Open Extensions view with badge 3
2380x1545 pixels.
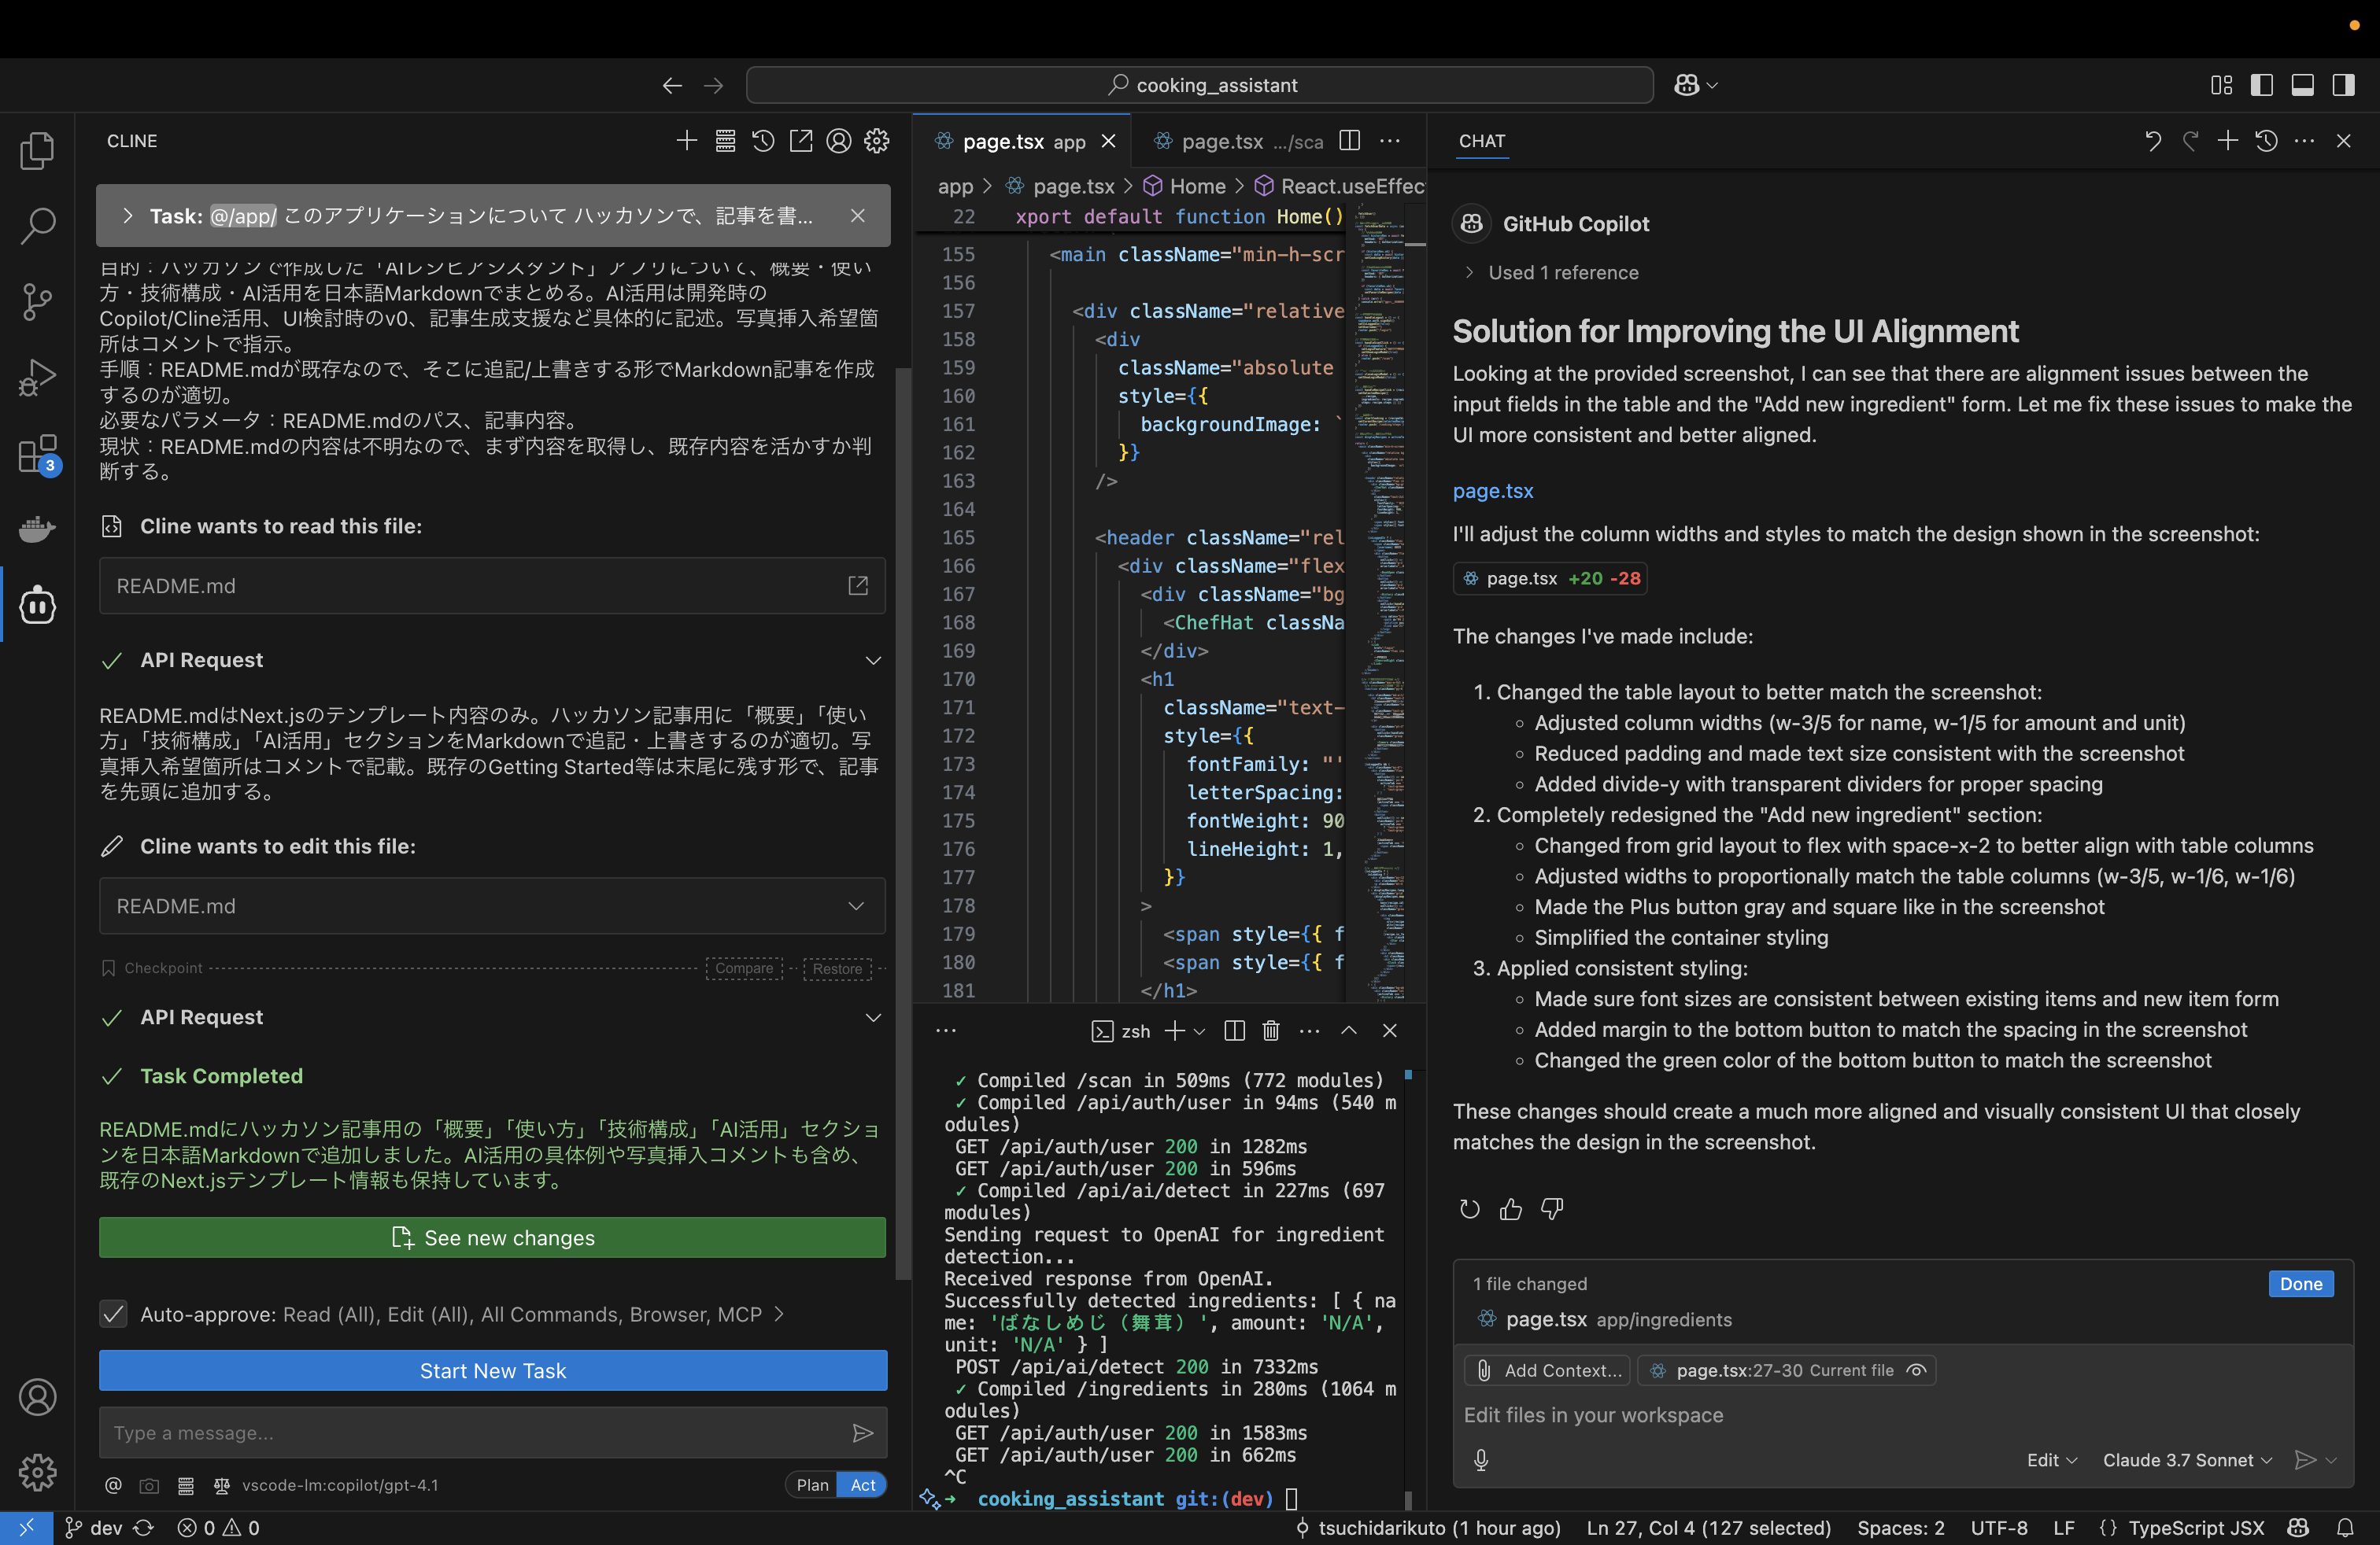(x=37, y=454)
